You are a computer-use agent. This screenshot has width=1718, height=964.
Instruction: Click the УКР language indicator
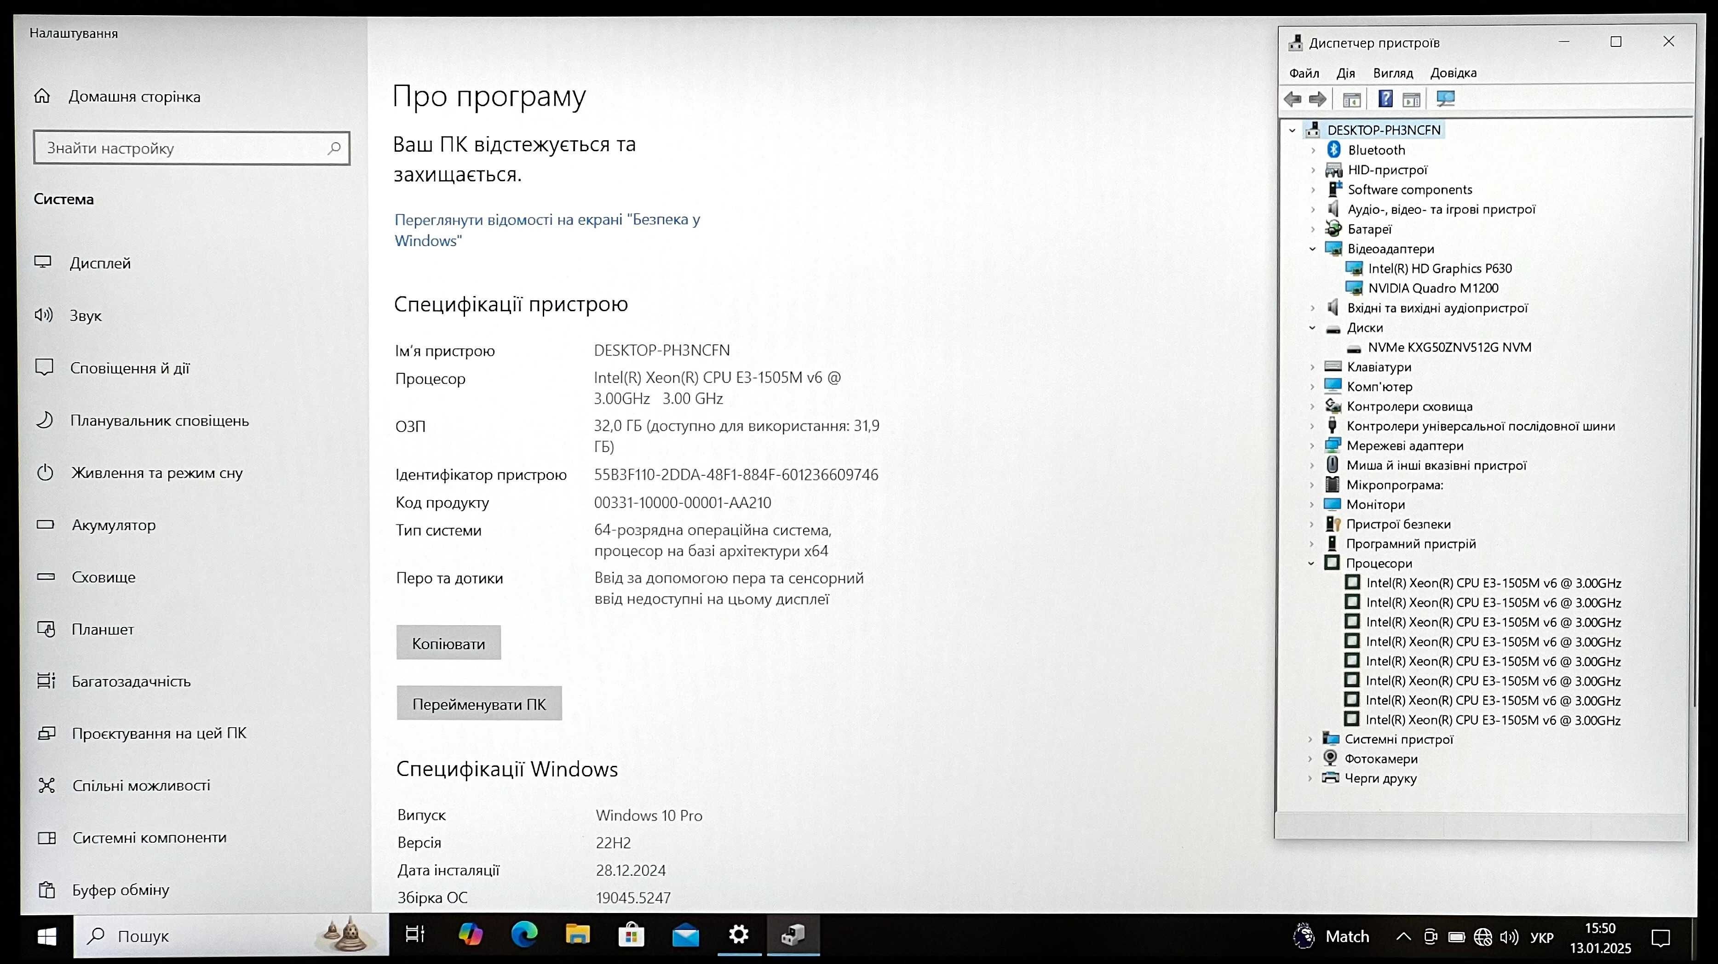(1541, 937)
